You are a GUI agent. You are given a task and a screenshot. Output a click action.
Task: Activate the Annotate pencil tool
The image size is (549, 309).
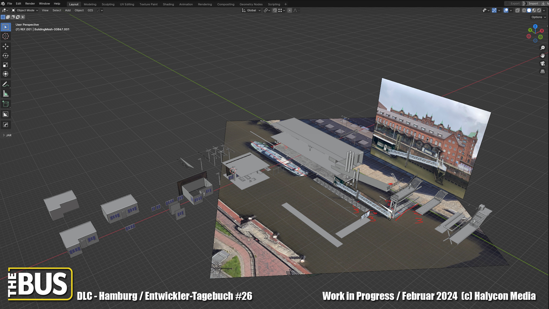pos(5,84)
